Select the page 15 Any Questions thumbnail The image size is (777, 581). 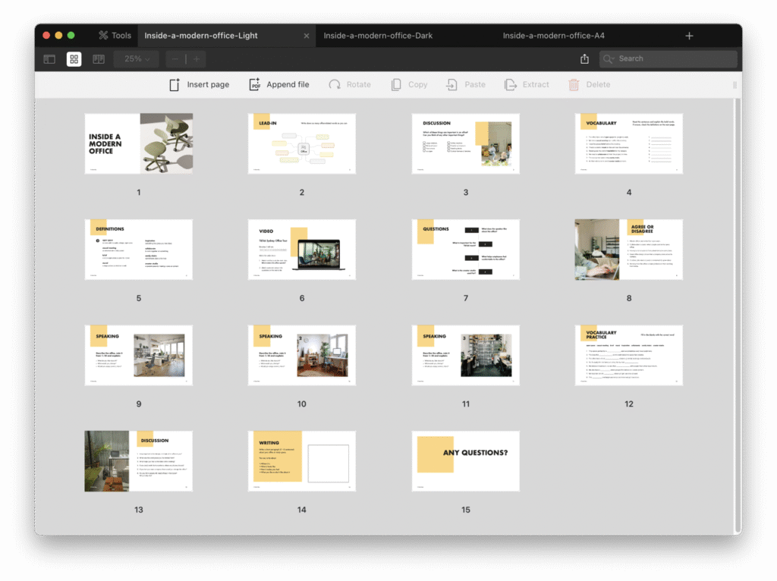tap(465, 461)
